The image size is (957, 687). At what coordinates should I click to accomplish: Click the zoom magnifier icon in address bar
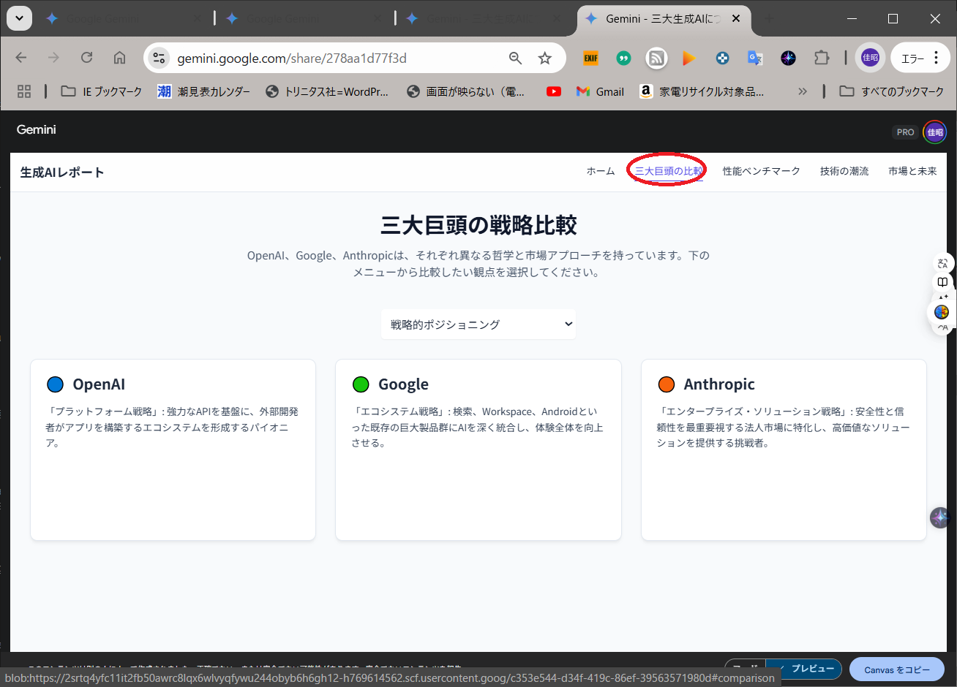click(515, 58)
